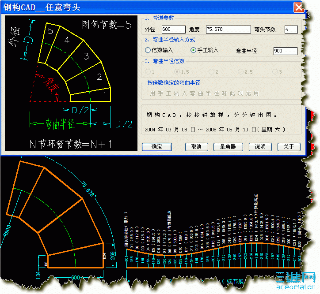Click the 用手工输入弯曲半径时此项无用 notice text
The image size is (320, 294).
[205, 93]
